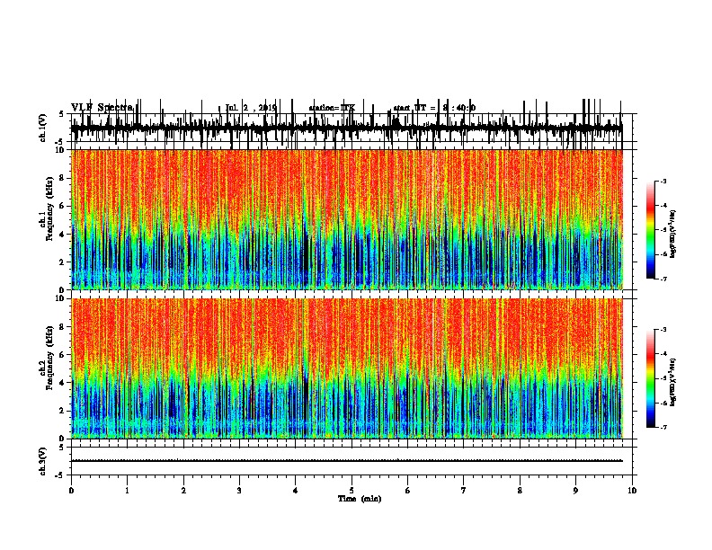Click the "-7" tick on ch.2 colorbar

pyautogui.click(x=663, y=427)
